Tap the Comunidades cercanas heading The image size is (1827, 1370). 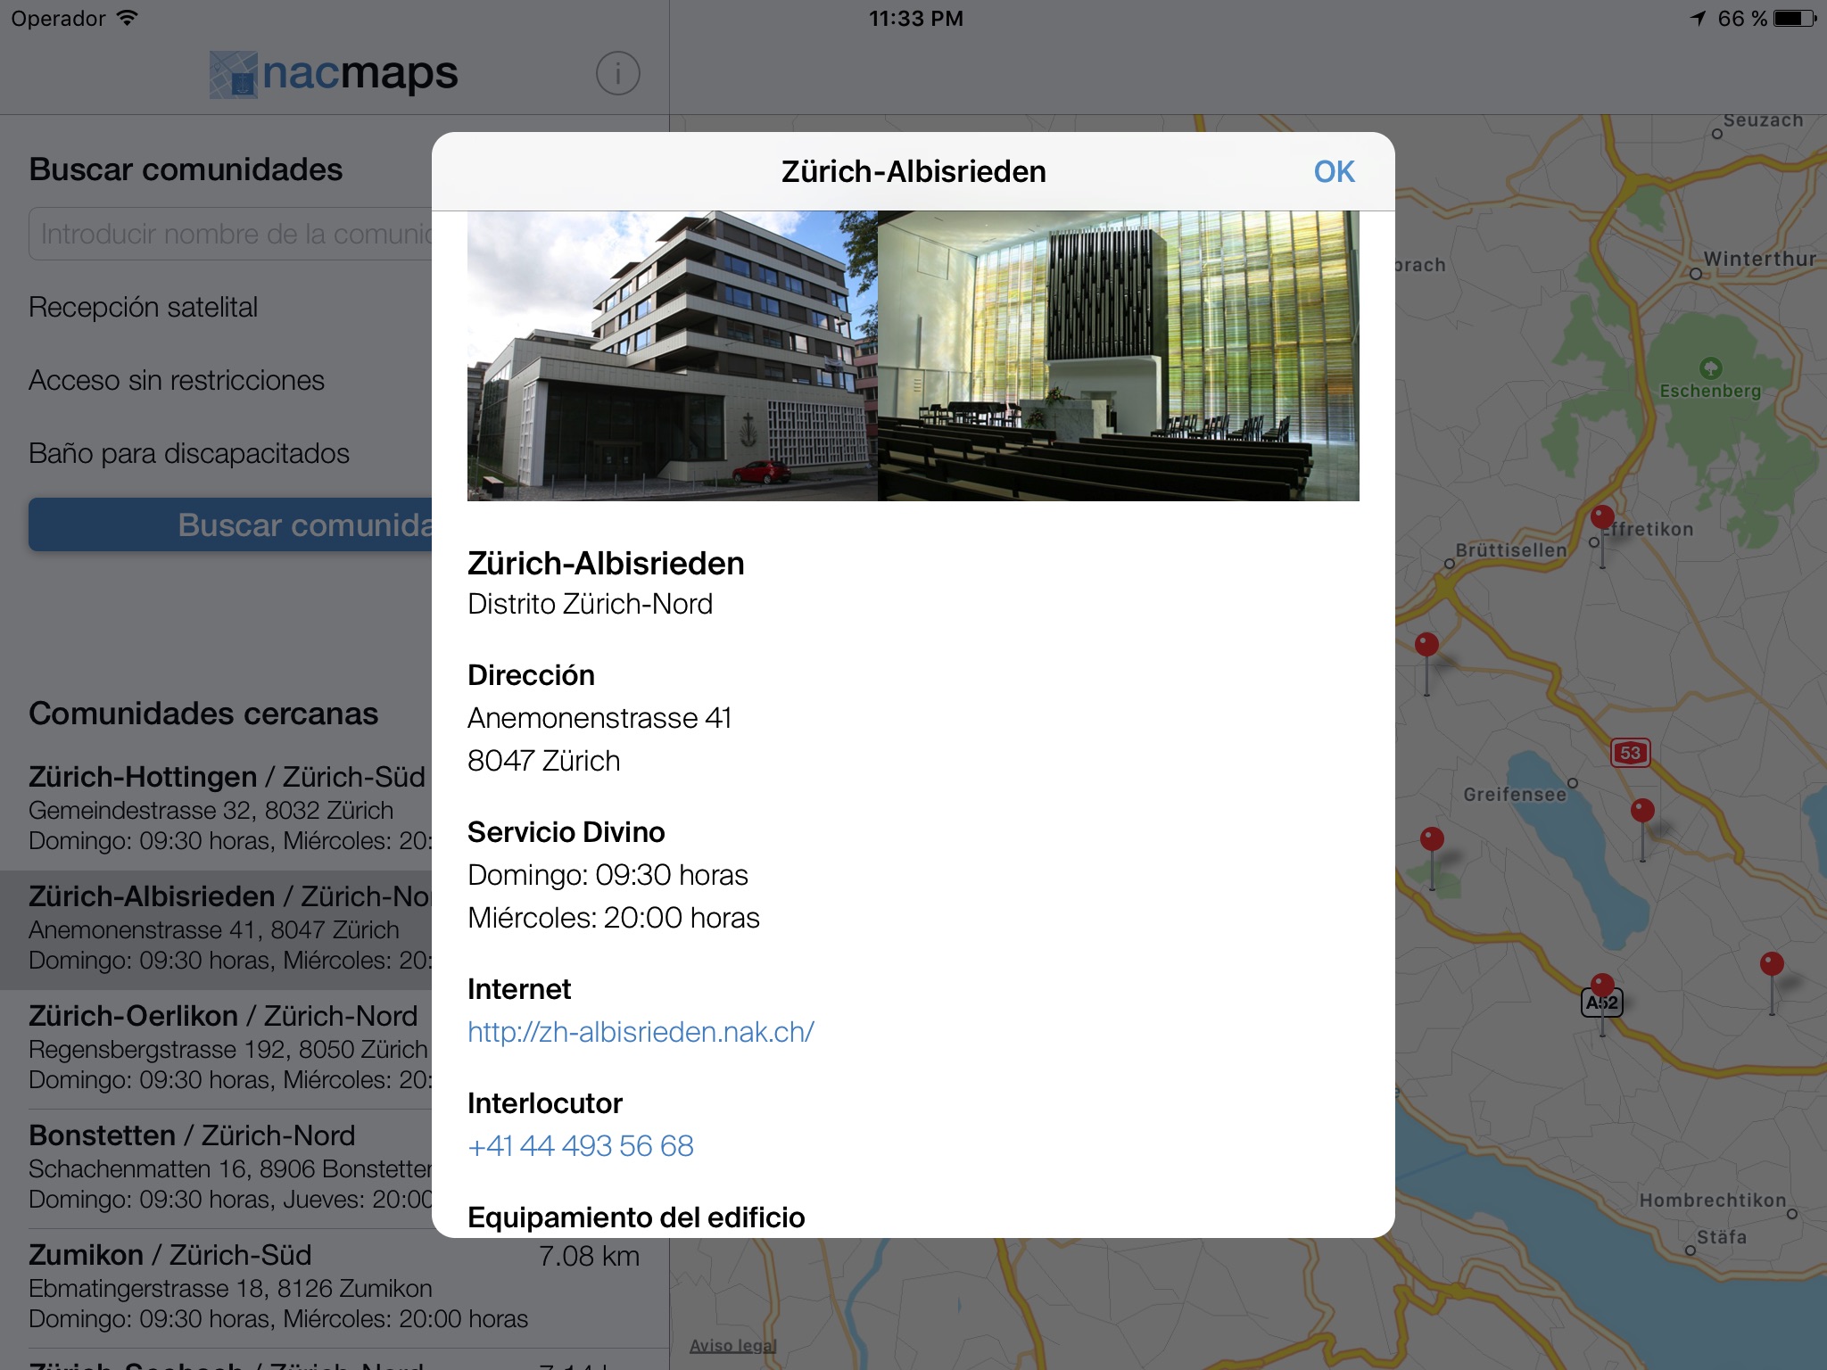point(203,714)
